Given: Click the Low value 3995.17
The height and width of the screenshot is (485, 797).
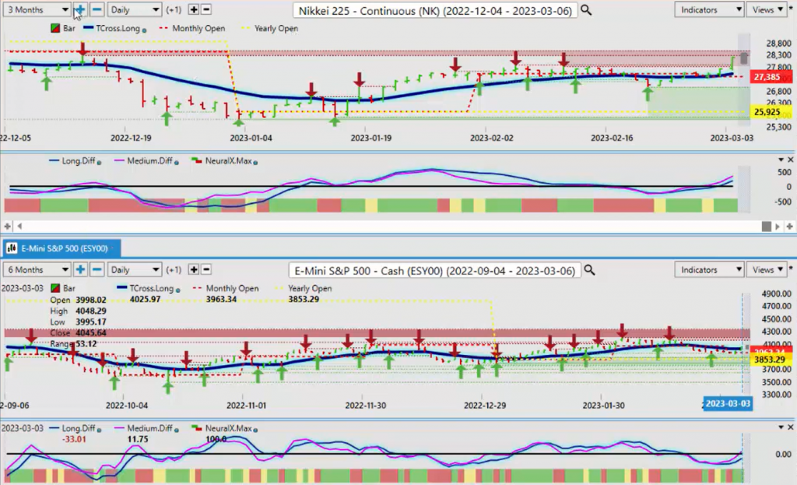Looking at the screenshot, I should pos(90,322).
